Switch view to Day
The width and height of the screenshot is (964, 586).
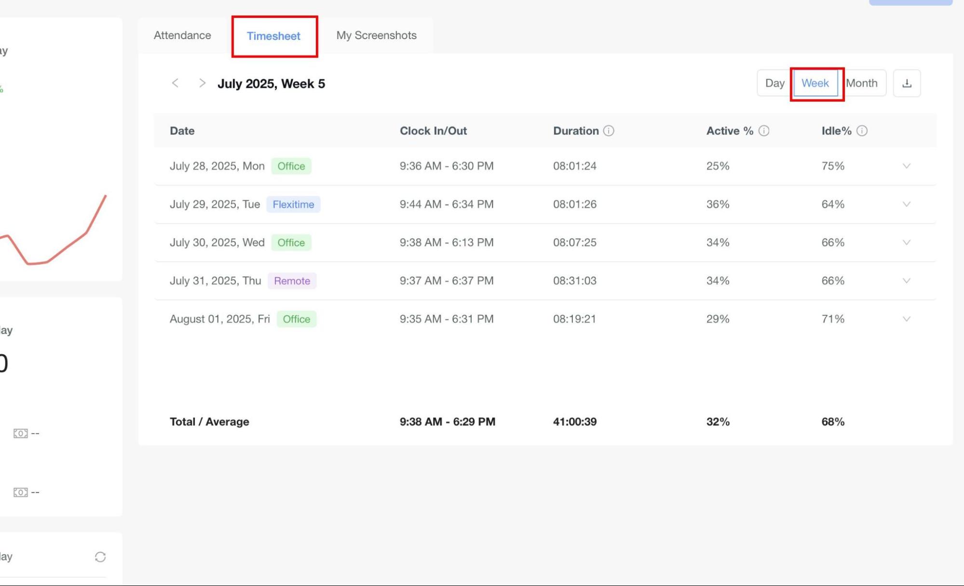tap(774, 83)
